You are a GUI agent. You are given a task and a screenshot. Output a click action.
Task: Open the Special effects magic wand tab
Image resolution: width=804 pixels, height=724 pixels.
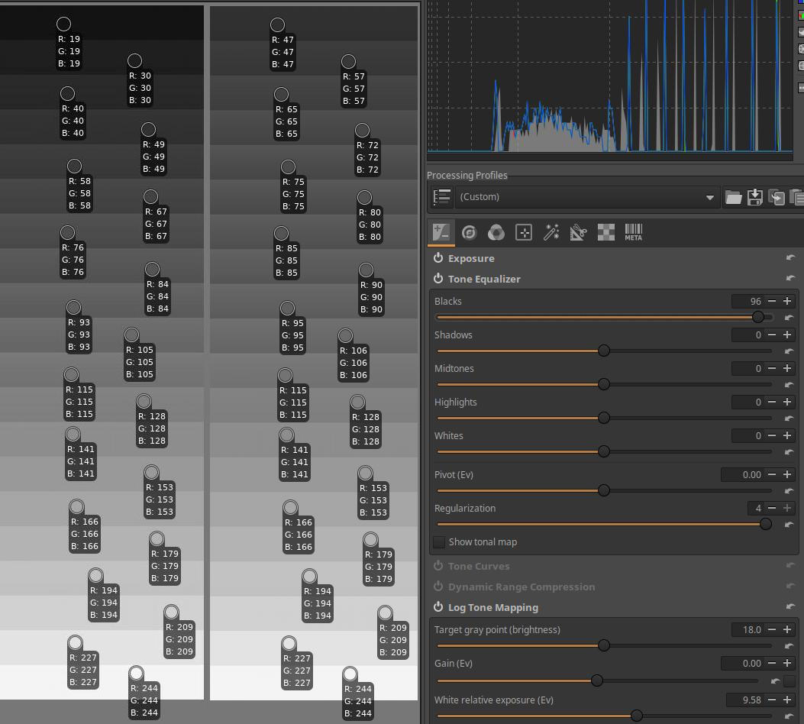551,233
